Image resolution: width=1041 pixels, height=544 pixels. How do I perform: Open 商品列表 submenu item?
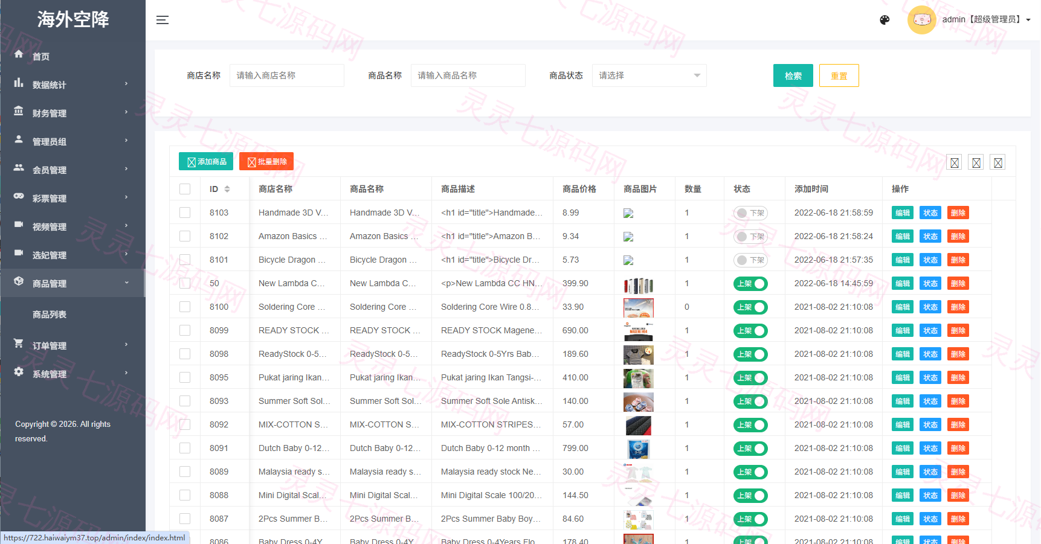coord(50,315)
